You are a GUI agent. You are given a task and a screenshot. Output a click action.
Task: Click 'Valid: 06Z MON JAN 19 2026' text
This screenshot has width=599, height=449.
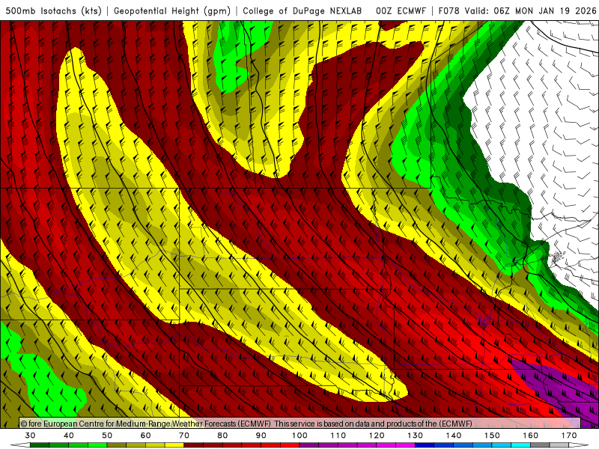point(530,10)
